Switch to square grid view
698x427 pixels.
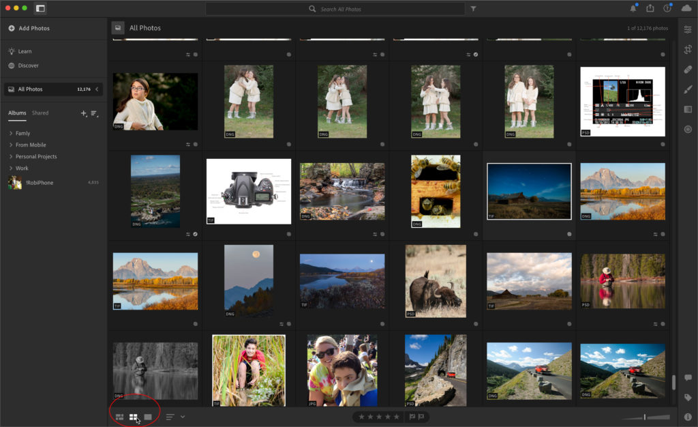(x=134, y=417)
